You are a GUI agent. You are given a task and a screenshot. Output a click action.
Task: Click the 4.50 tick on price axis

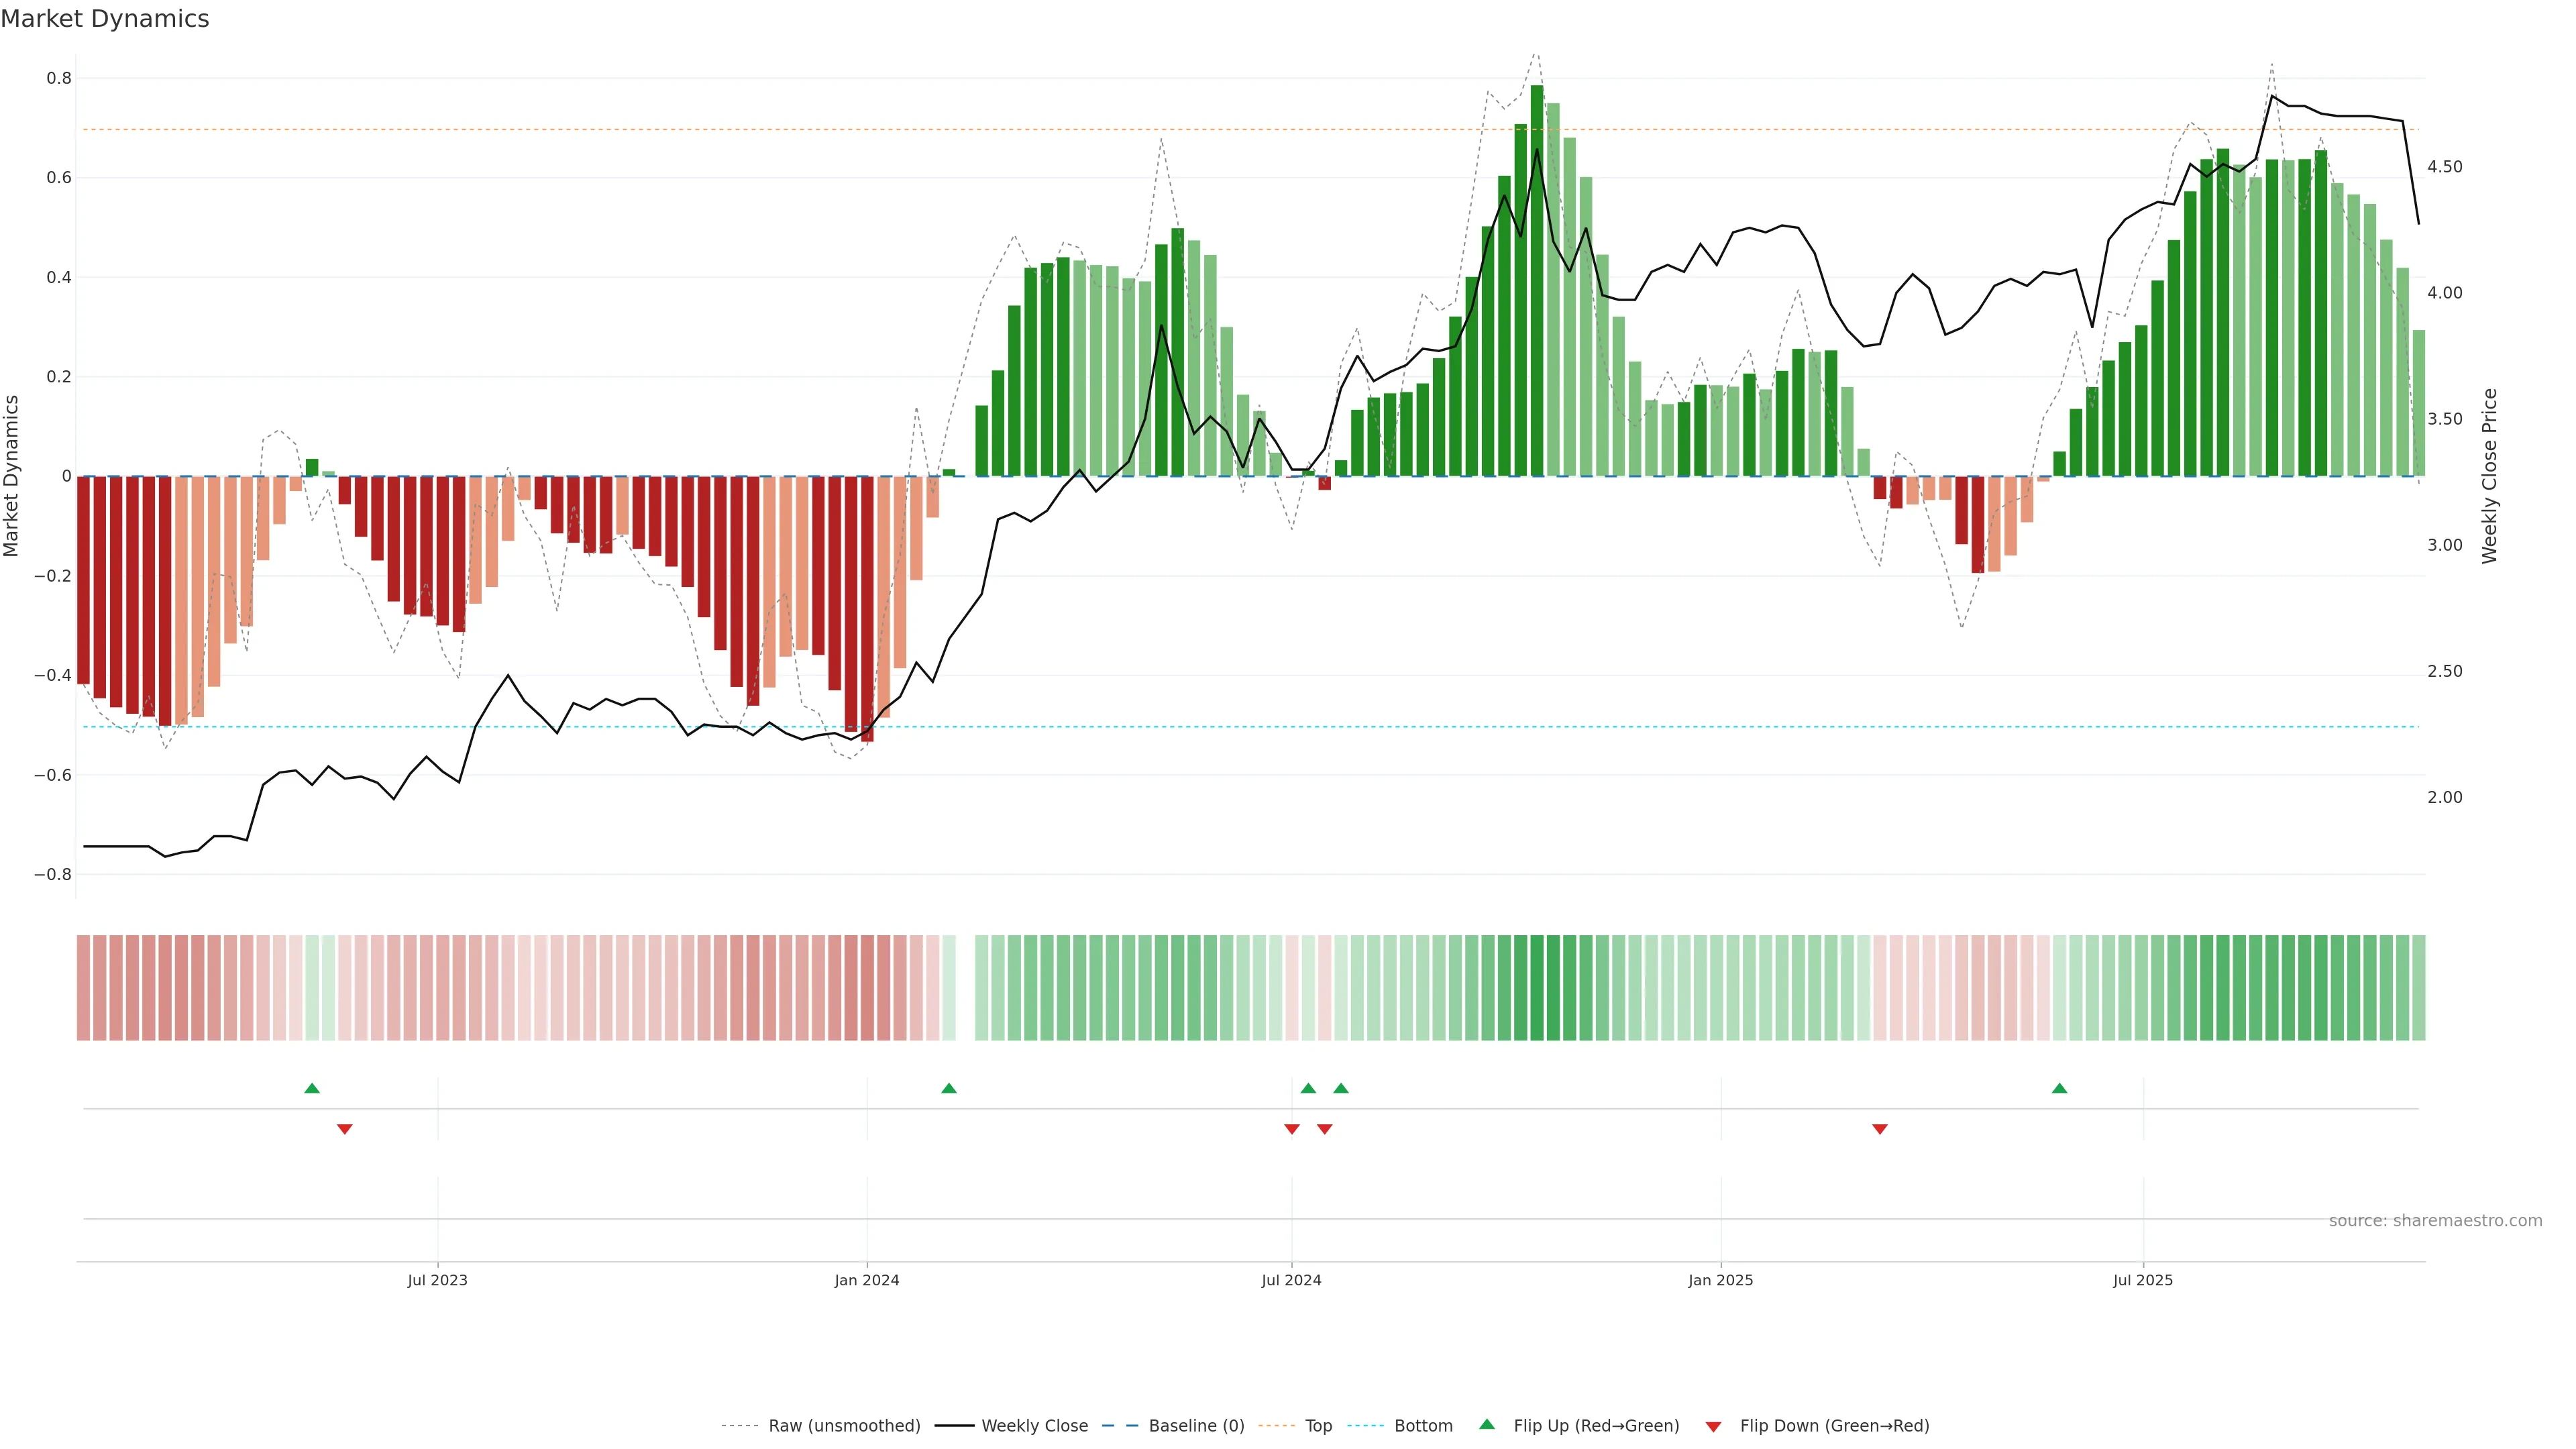2444,167
